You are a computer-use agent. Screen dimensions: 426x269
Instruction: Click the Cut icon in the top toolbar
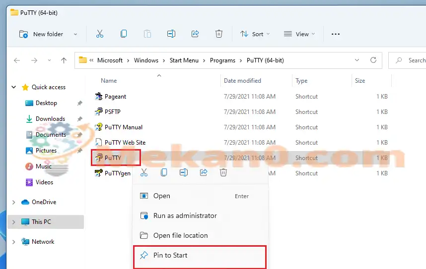tap(100, 34)
